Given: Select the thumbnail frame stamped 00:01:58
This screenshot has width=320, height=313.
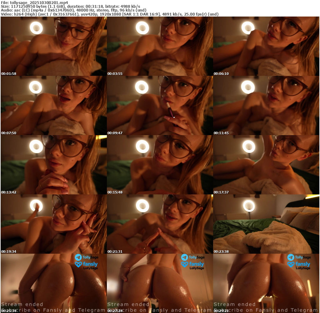Looking at the screenshot, I should click(x=54, y=46).
